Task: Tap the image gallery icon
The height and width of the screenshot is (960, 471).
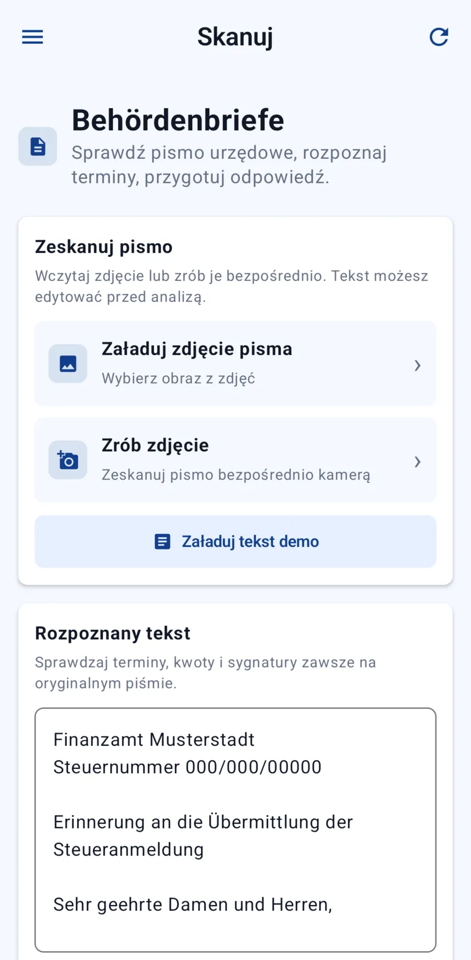Action: pos(68,364)
